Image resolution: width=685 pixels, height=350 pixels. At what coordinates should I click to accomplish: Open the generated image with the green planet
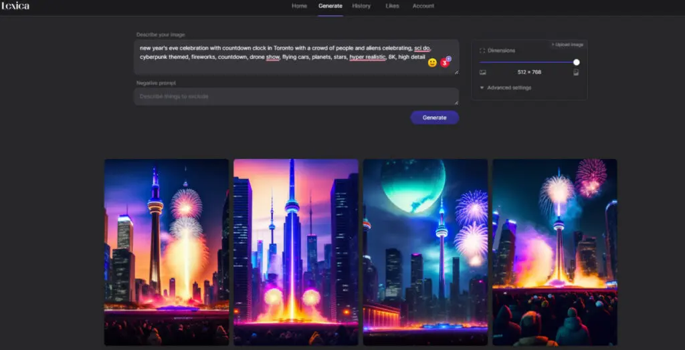point(425,252)
